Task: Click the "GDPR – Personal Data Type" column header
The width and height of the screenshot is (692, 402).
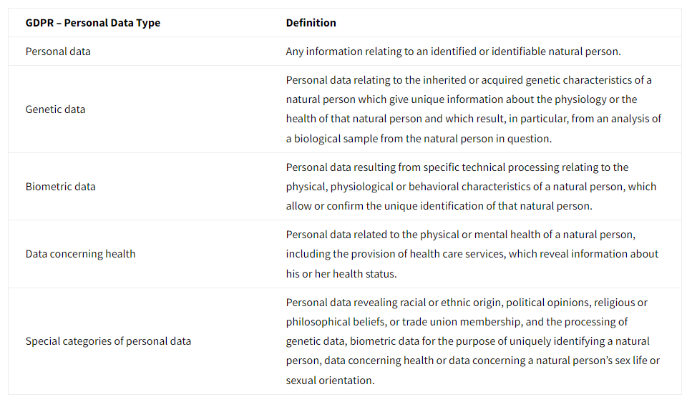Action: point(93,23)
